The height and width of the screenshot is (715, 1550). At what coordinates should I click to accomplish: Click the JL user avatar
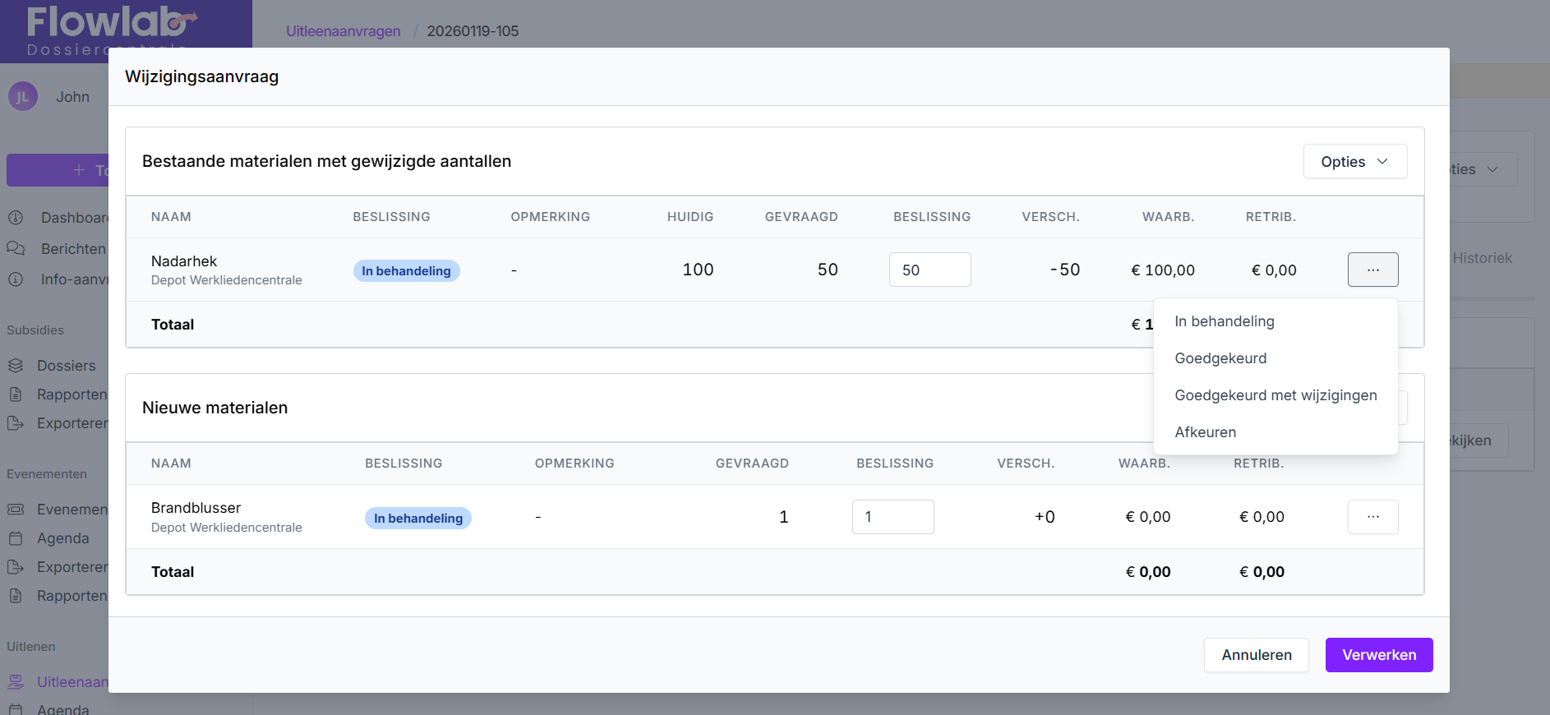tap(23, 97)
